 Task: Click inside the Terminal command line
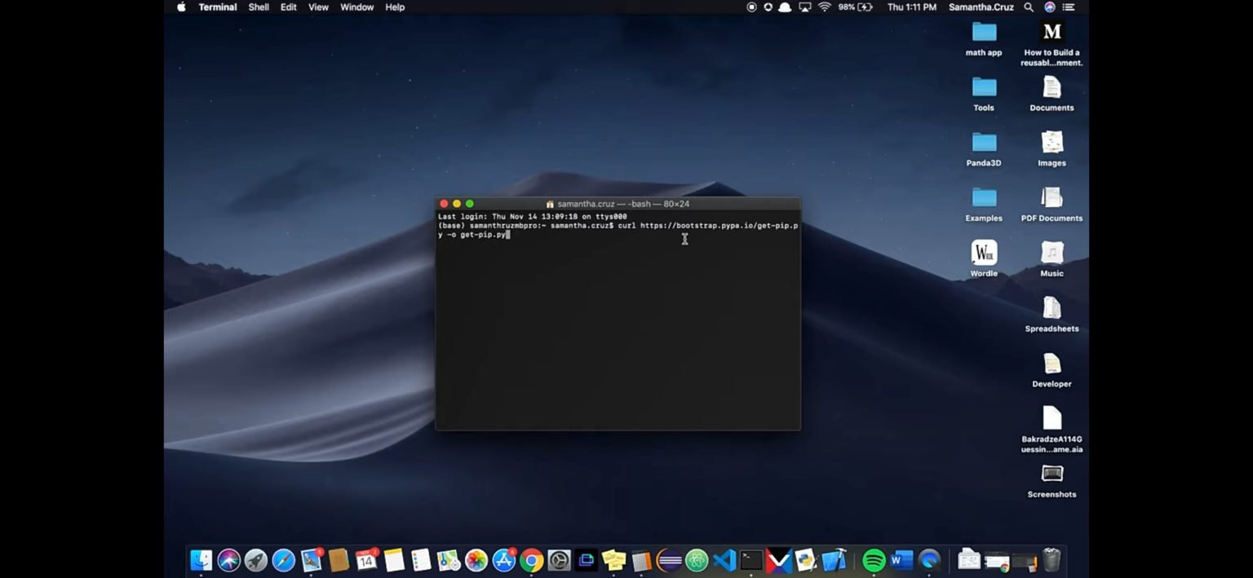[x=571, y=235]
